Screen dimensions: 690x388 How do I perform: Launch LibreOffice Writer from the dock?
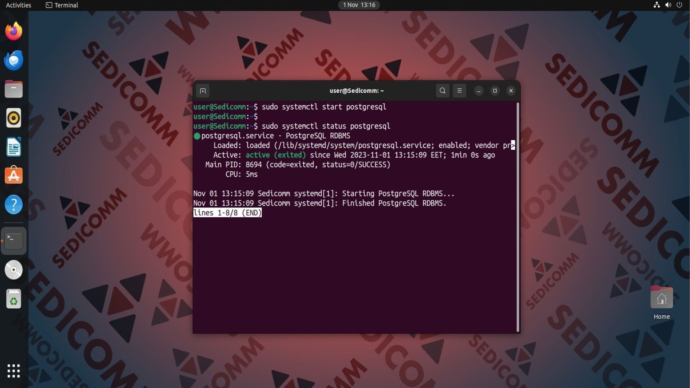(x=14, y=147)
